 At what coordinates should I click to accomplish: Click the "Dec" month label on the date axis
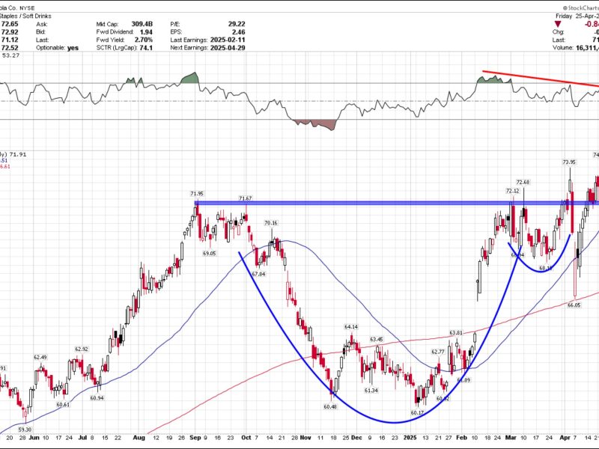coord(356,438)
